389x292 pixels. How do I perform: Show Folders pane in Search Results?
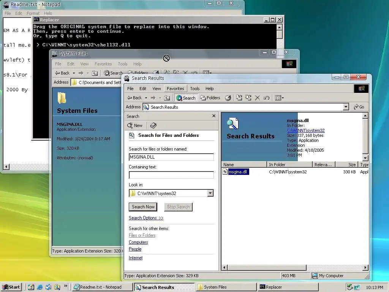click(210, 98)
